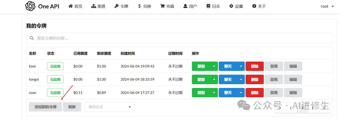Copy the kimi token

click(201, 66)
